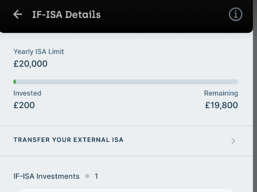This screenshot has height=192, width=257.
Task: Select the £19,800 remaining amount
Action: click(221, 105)
